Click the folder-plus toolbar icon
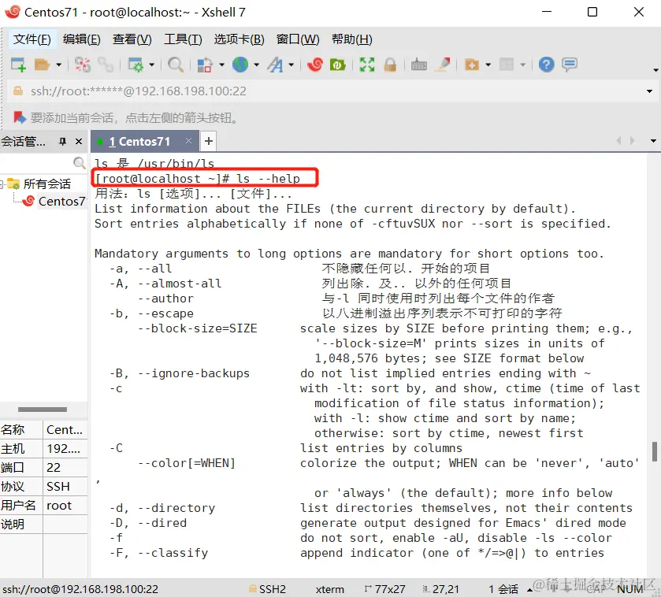Viewport: 661px width, 597px height. [x=472, y=65]
